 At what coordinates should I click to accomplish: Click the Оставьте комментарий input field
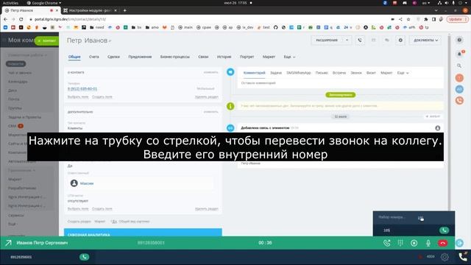pyautogui.click(x=340, y=83)
